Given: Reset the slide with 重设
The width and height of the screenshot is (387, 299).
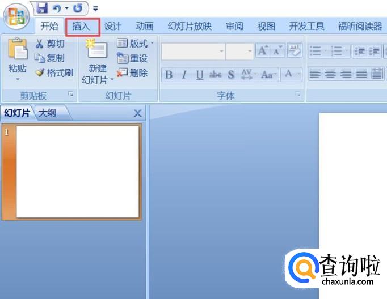Looking at the screenshot, I should 133,58.
